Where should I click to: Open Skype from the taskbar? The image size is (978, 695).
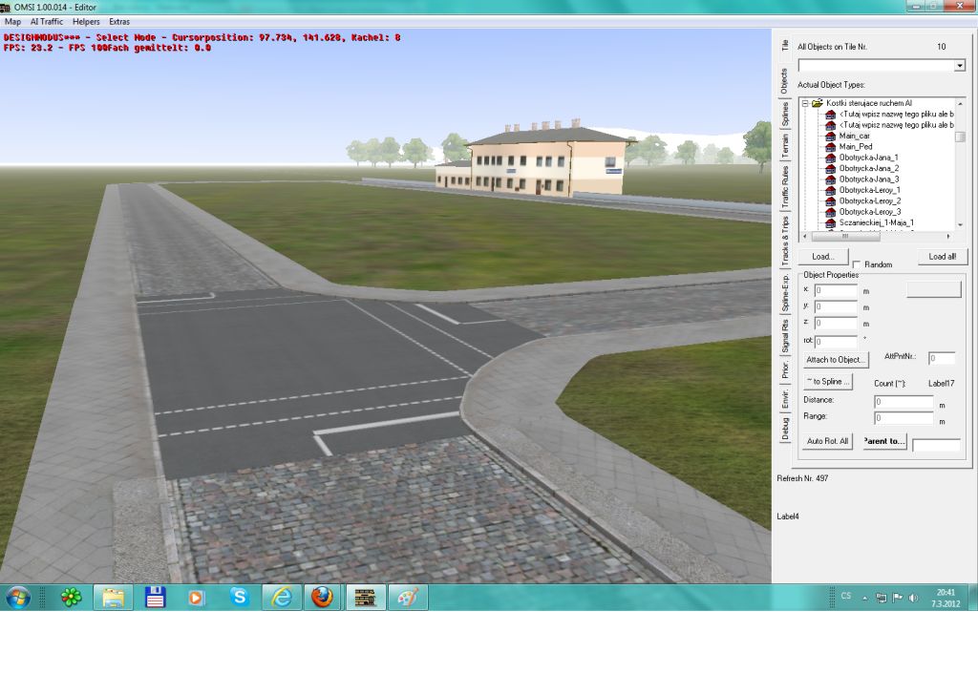click(240, 598)
